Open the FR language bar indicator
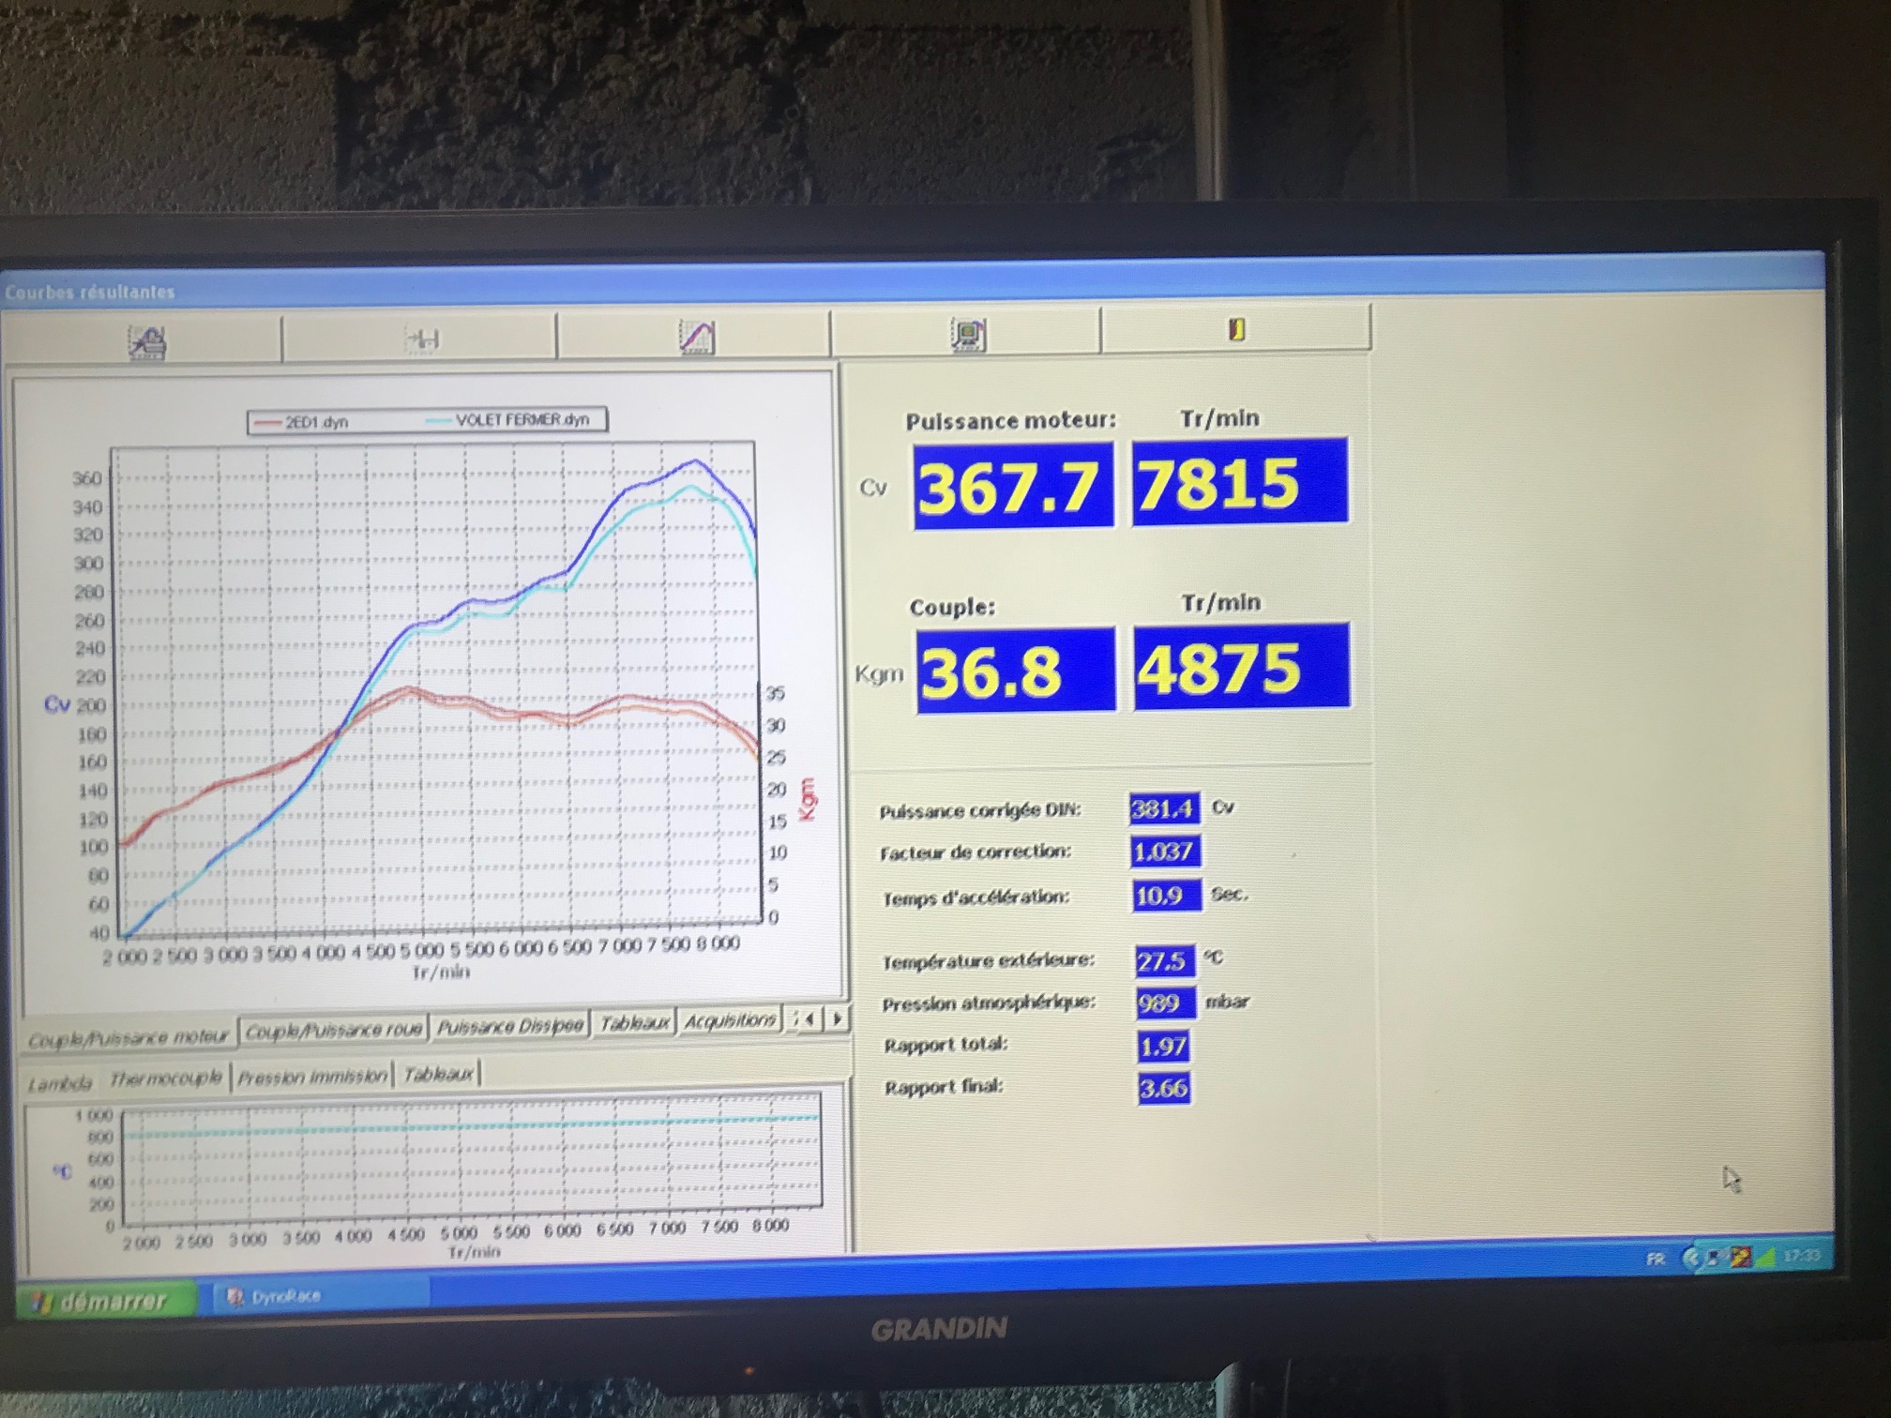 1656,1259
